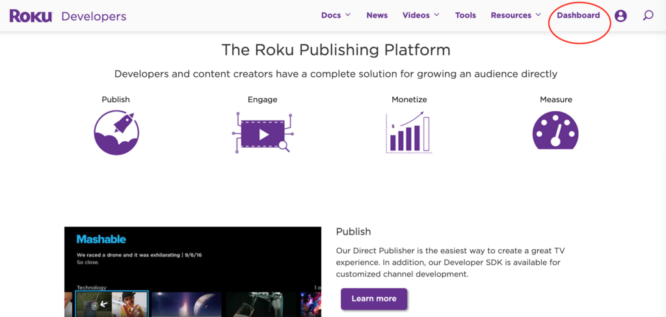
Task: Select the Engage video player icon
Action: point(263,133)
